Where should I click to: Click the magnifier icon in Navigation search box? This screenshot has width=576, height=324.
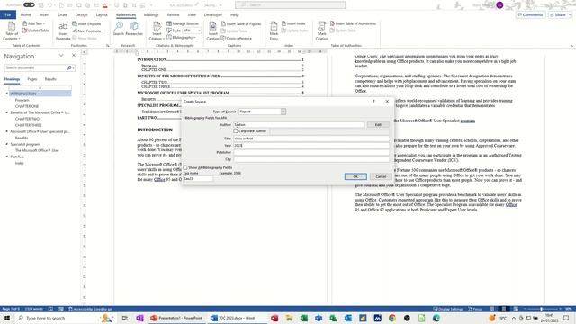pyautogui.click(x=69, y=68)
